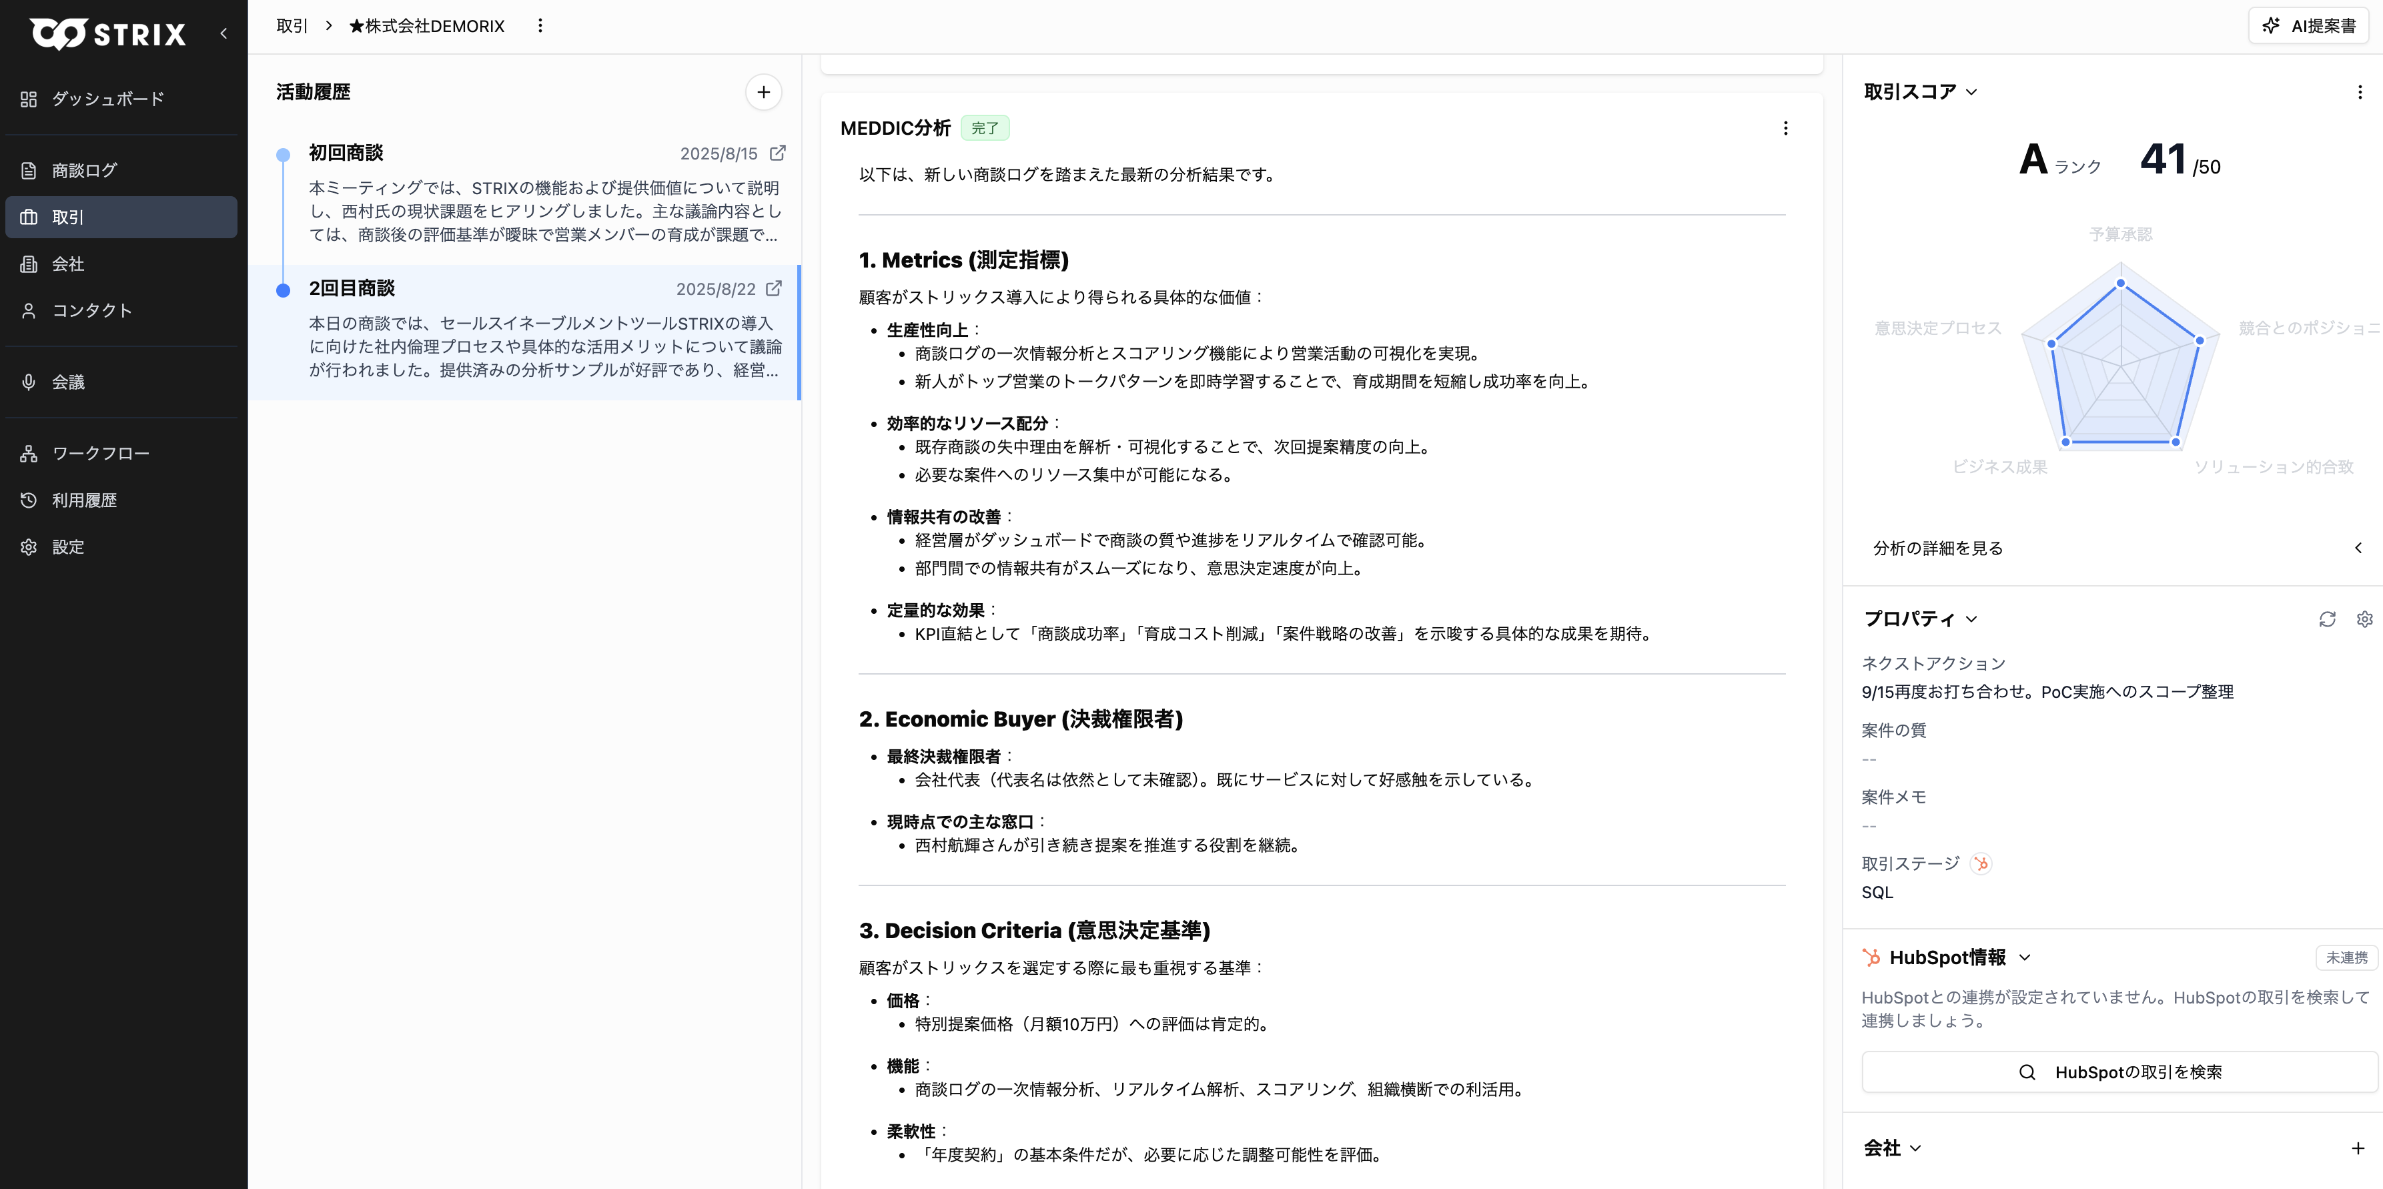The image size is (2383, 1189).
Task: Add a new activity with the plus button
Action: pos(763,91)
